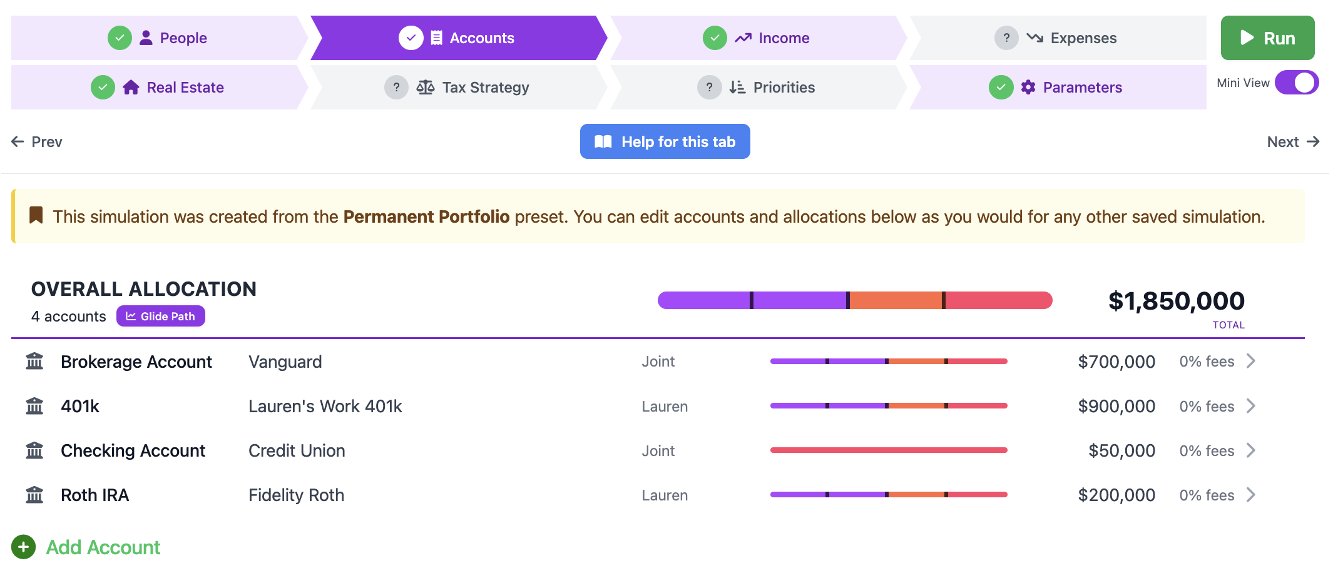
Task: Open the Priorities tab
Action: [758, 87]
